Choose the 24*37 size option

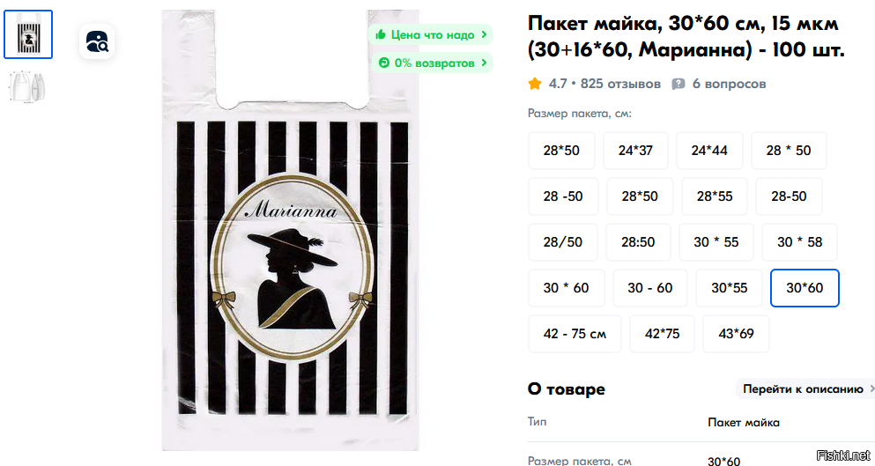point(635,151)
